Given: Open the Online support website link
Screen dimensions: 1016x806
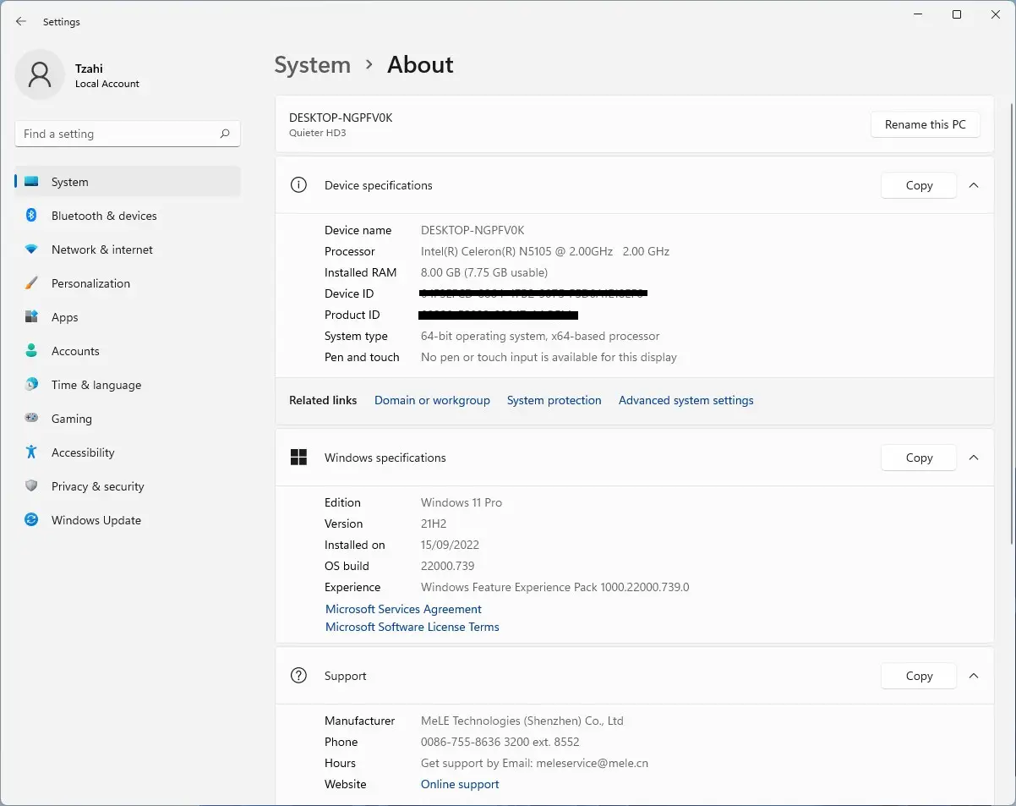Looking at the screenshot, I should click(x=460, y=784).
